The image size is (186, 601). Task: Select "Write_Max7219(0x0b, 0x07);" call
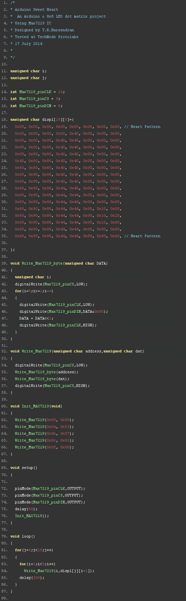pos(44,433)
